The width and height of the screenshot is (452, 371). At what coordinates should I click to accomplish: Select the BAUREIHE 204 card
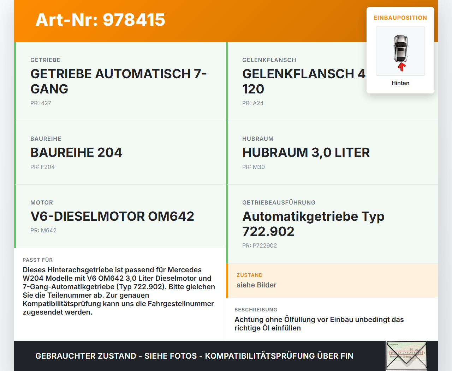76,152
